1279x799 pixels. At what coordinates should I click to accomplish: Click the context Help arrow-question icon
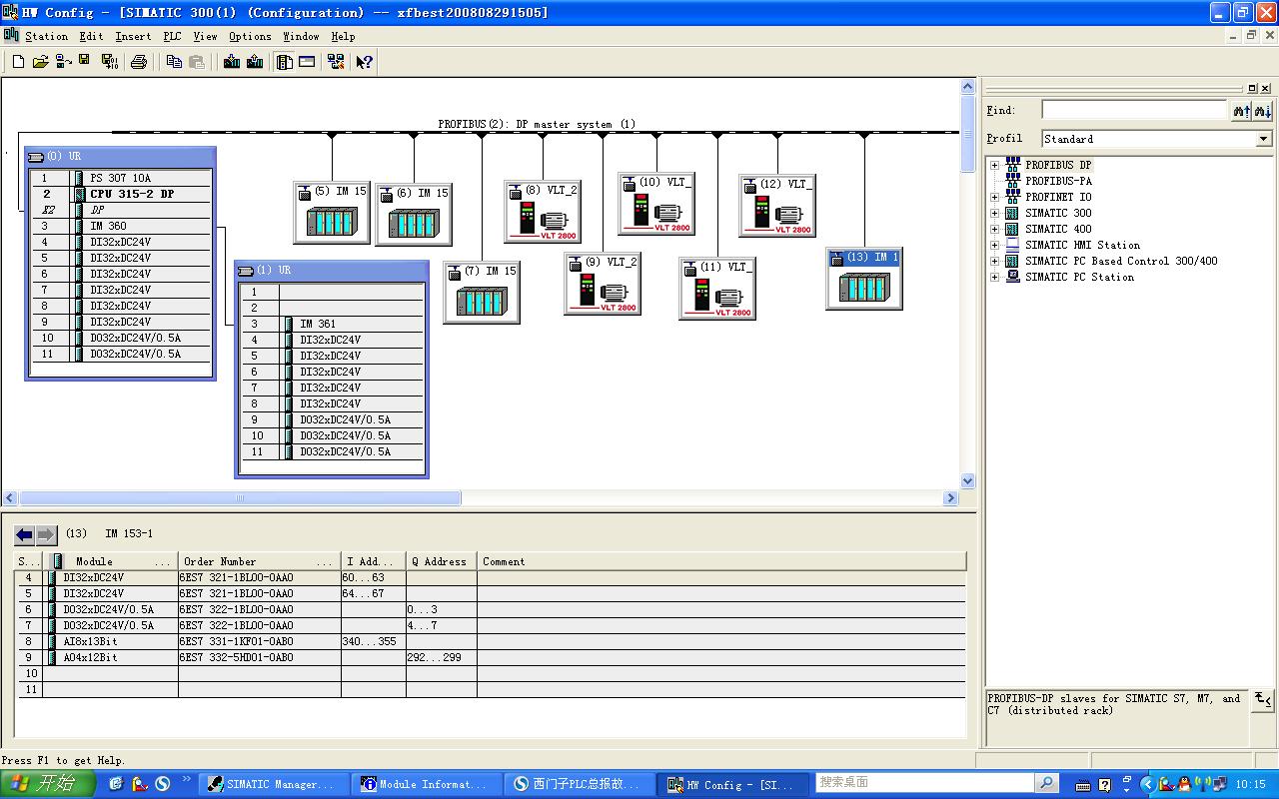pyautogui.click(x=365, y=62)
